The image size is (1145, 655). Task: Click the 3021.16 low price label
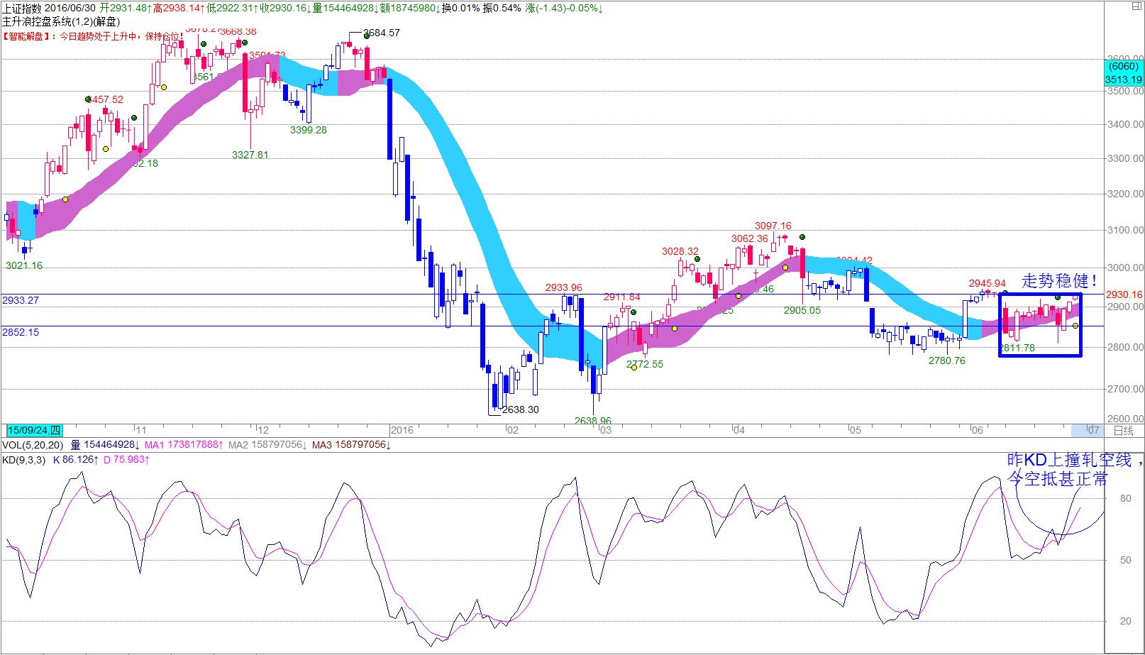click(24, 265)
